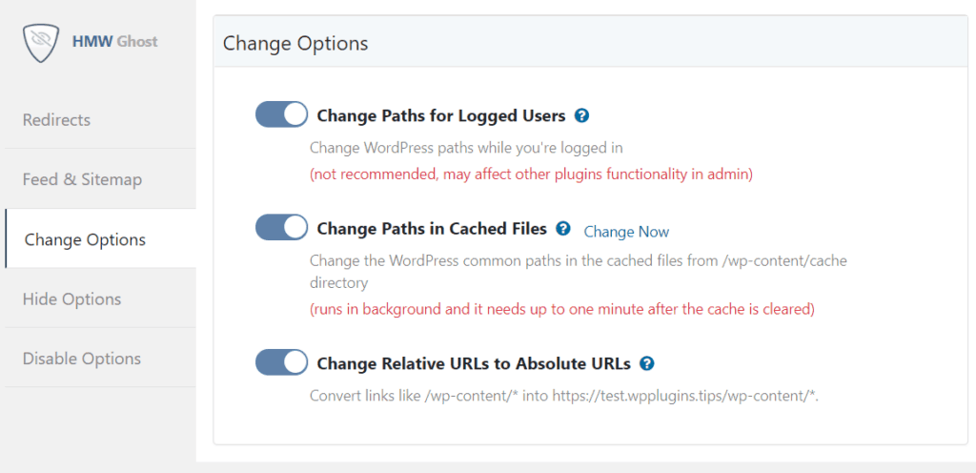
Task: Open Disable Options in sidebar
Action: [82, 359]
